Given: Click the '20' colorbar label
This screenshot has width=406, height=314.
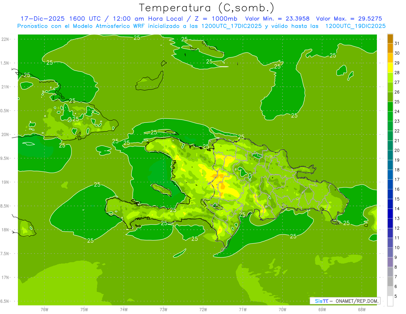Looking at the screenshot, I should [x=397, y=150].
